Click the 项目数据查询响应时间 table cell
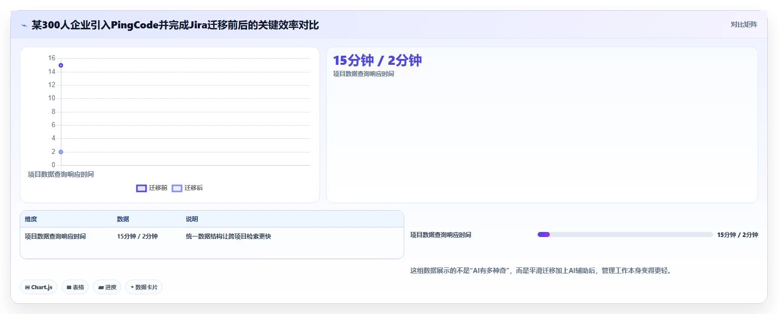The image size is (778, 314). [x=55, y=237]
